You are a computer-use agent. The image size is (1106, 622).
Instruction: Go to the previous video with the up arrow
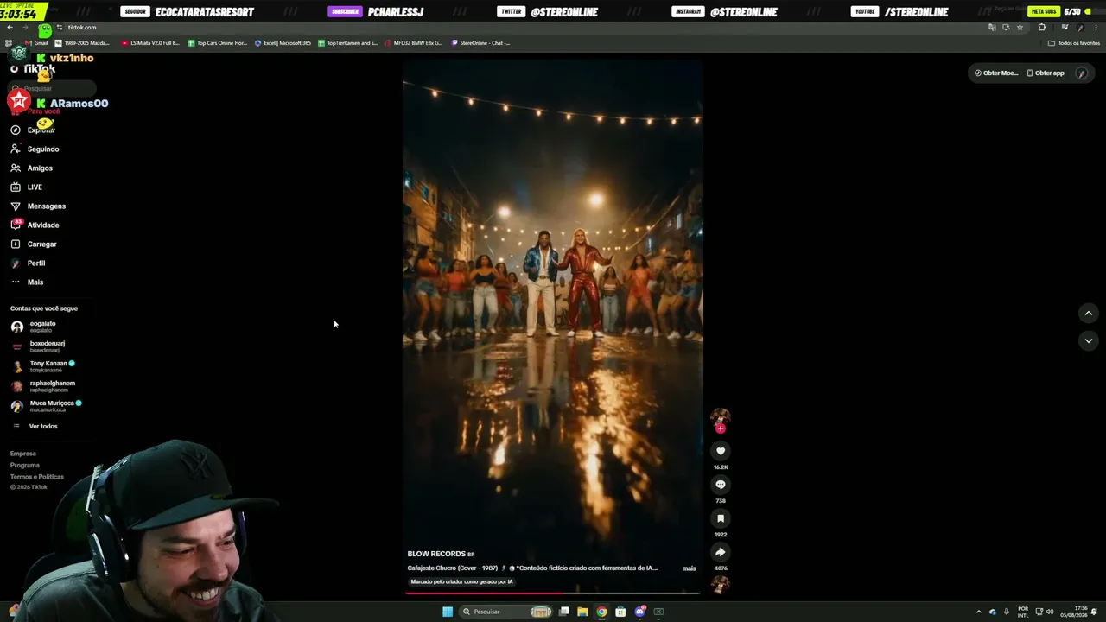[x=1089, y=313]
